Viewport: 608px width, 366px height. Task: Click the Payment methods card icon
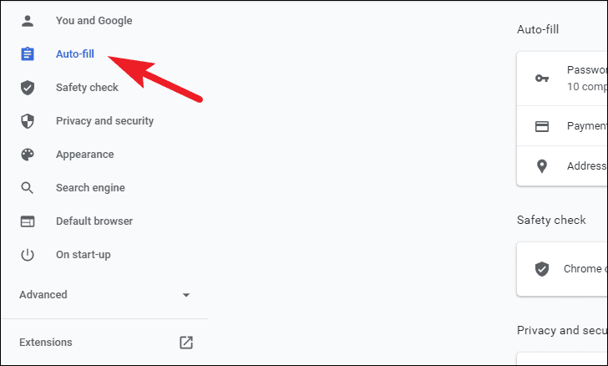click(x=542, y=126)
